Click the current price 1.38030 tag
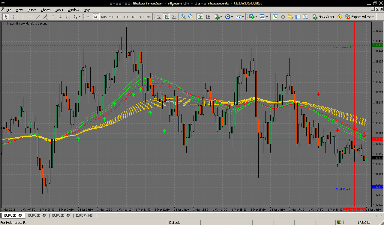The width and height of the screenshot is (384, 225). pyautogui.click(x=378, y=158)
